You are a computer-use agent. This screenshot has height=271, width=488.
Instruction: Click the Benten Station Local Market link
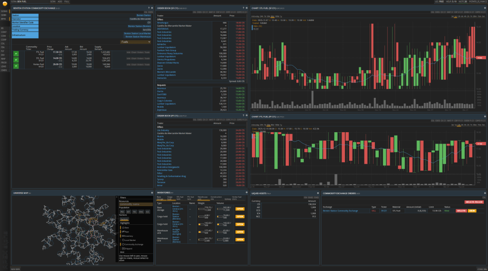click(x=137, y=33)
